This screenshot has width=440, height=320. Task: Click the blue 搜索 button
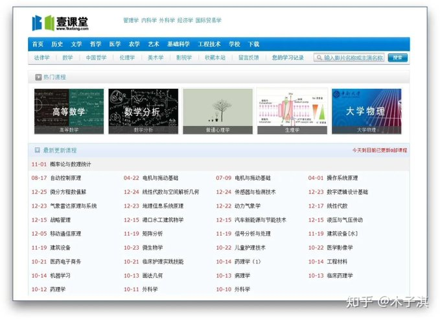click(x=398, y=58)
